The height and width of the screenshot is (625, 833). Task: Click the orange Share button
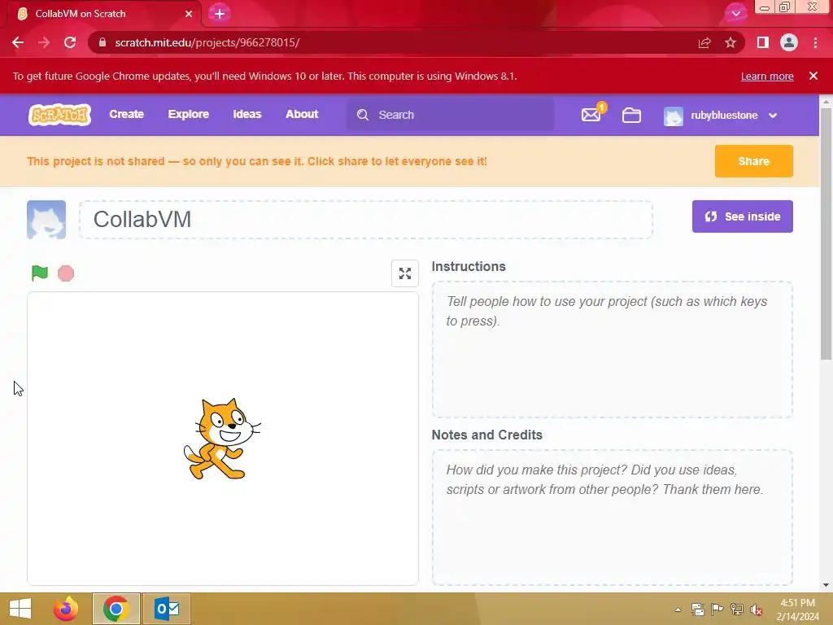point(753,161)
